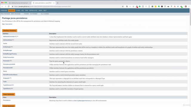The image size is (191, 107).
Task: Open the Query interface link
Action: point(5,71)
